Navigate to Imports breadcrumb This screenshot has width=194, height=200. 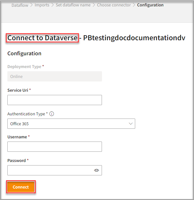[42, 5]
